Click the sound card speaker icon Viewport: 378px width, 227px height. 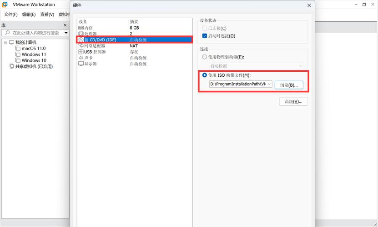pos(81,58)
